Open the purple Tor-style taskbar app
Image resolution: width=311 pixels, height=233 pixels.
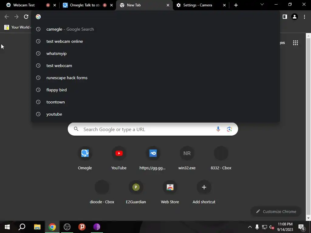click(97, 227)
